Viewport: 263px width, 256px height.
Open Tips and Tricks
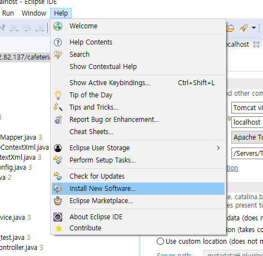(x=138, y=107)
